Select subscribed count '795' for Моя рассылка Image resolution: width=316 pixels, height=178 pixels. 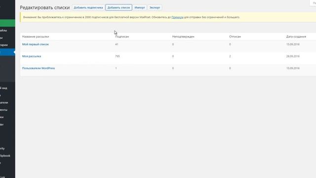pyautogui.click(x=118, y=56)
